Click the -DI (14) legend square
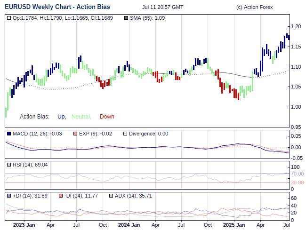Viewport: 306px width, 230px height. click(x=60, y=196)
